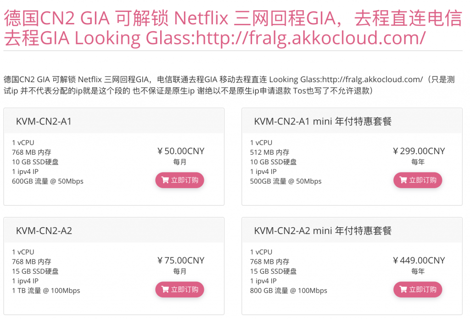Select the KVM-CN2-A1 plan title
The image size is (470, 319).
44,122
